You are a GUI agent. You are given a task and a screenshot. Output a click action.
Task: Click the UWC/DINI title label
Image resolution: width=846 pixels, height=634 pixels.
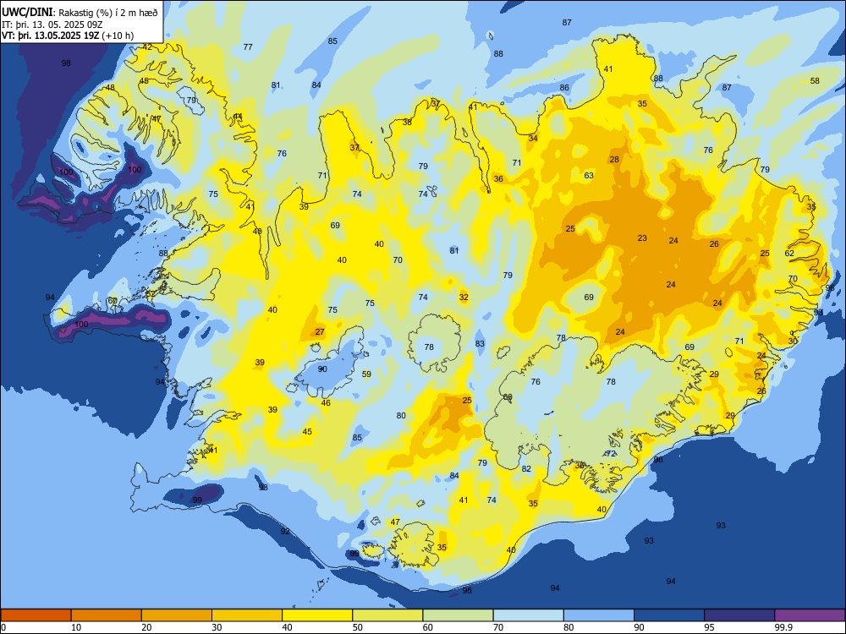[27, 12]
